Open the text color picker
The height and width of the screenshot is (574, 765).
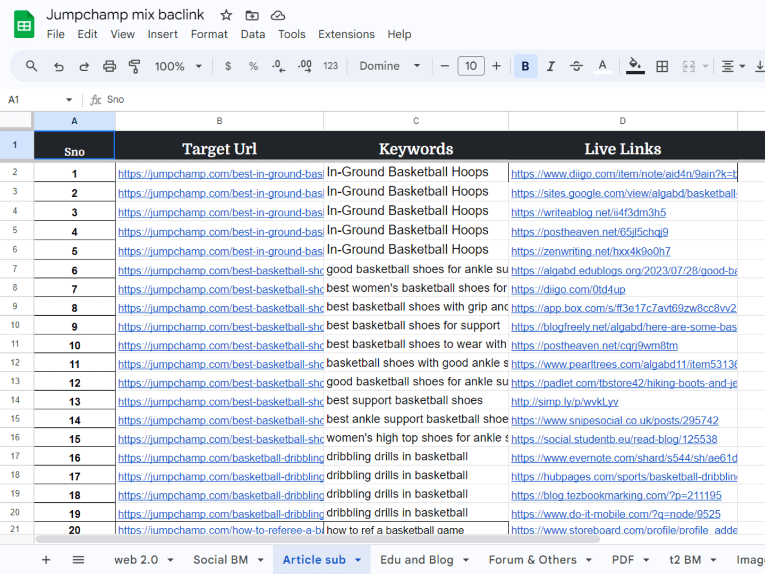(x=602, y=66)
